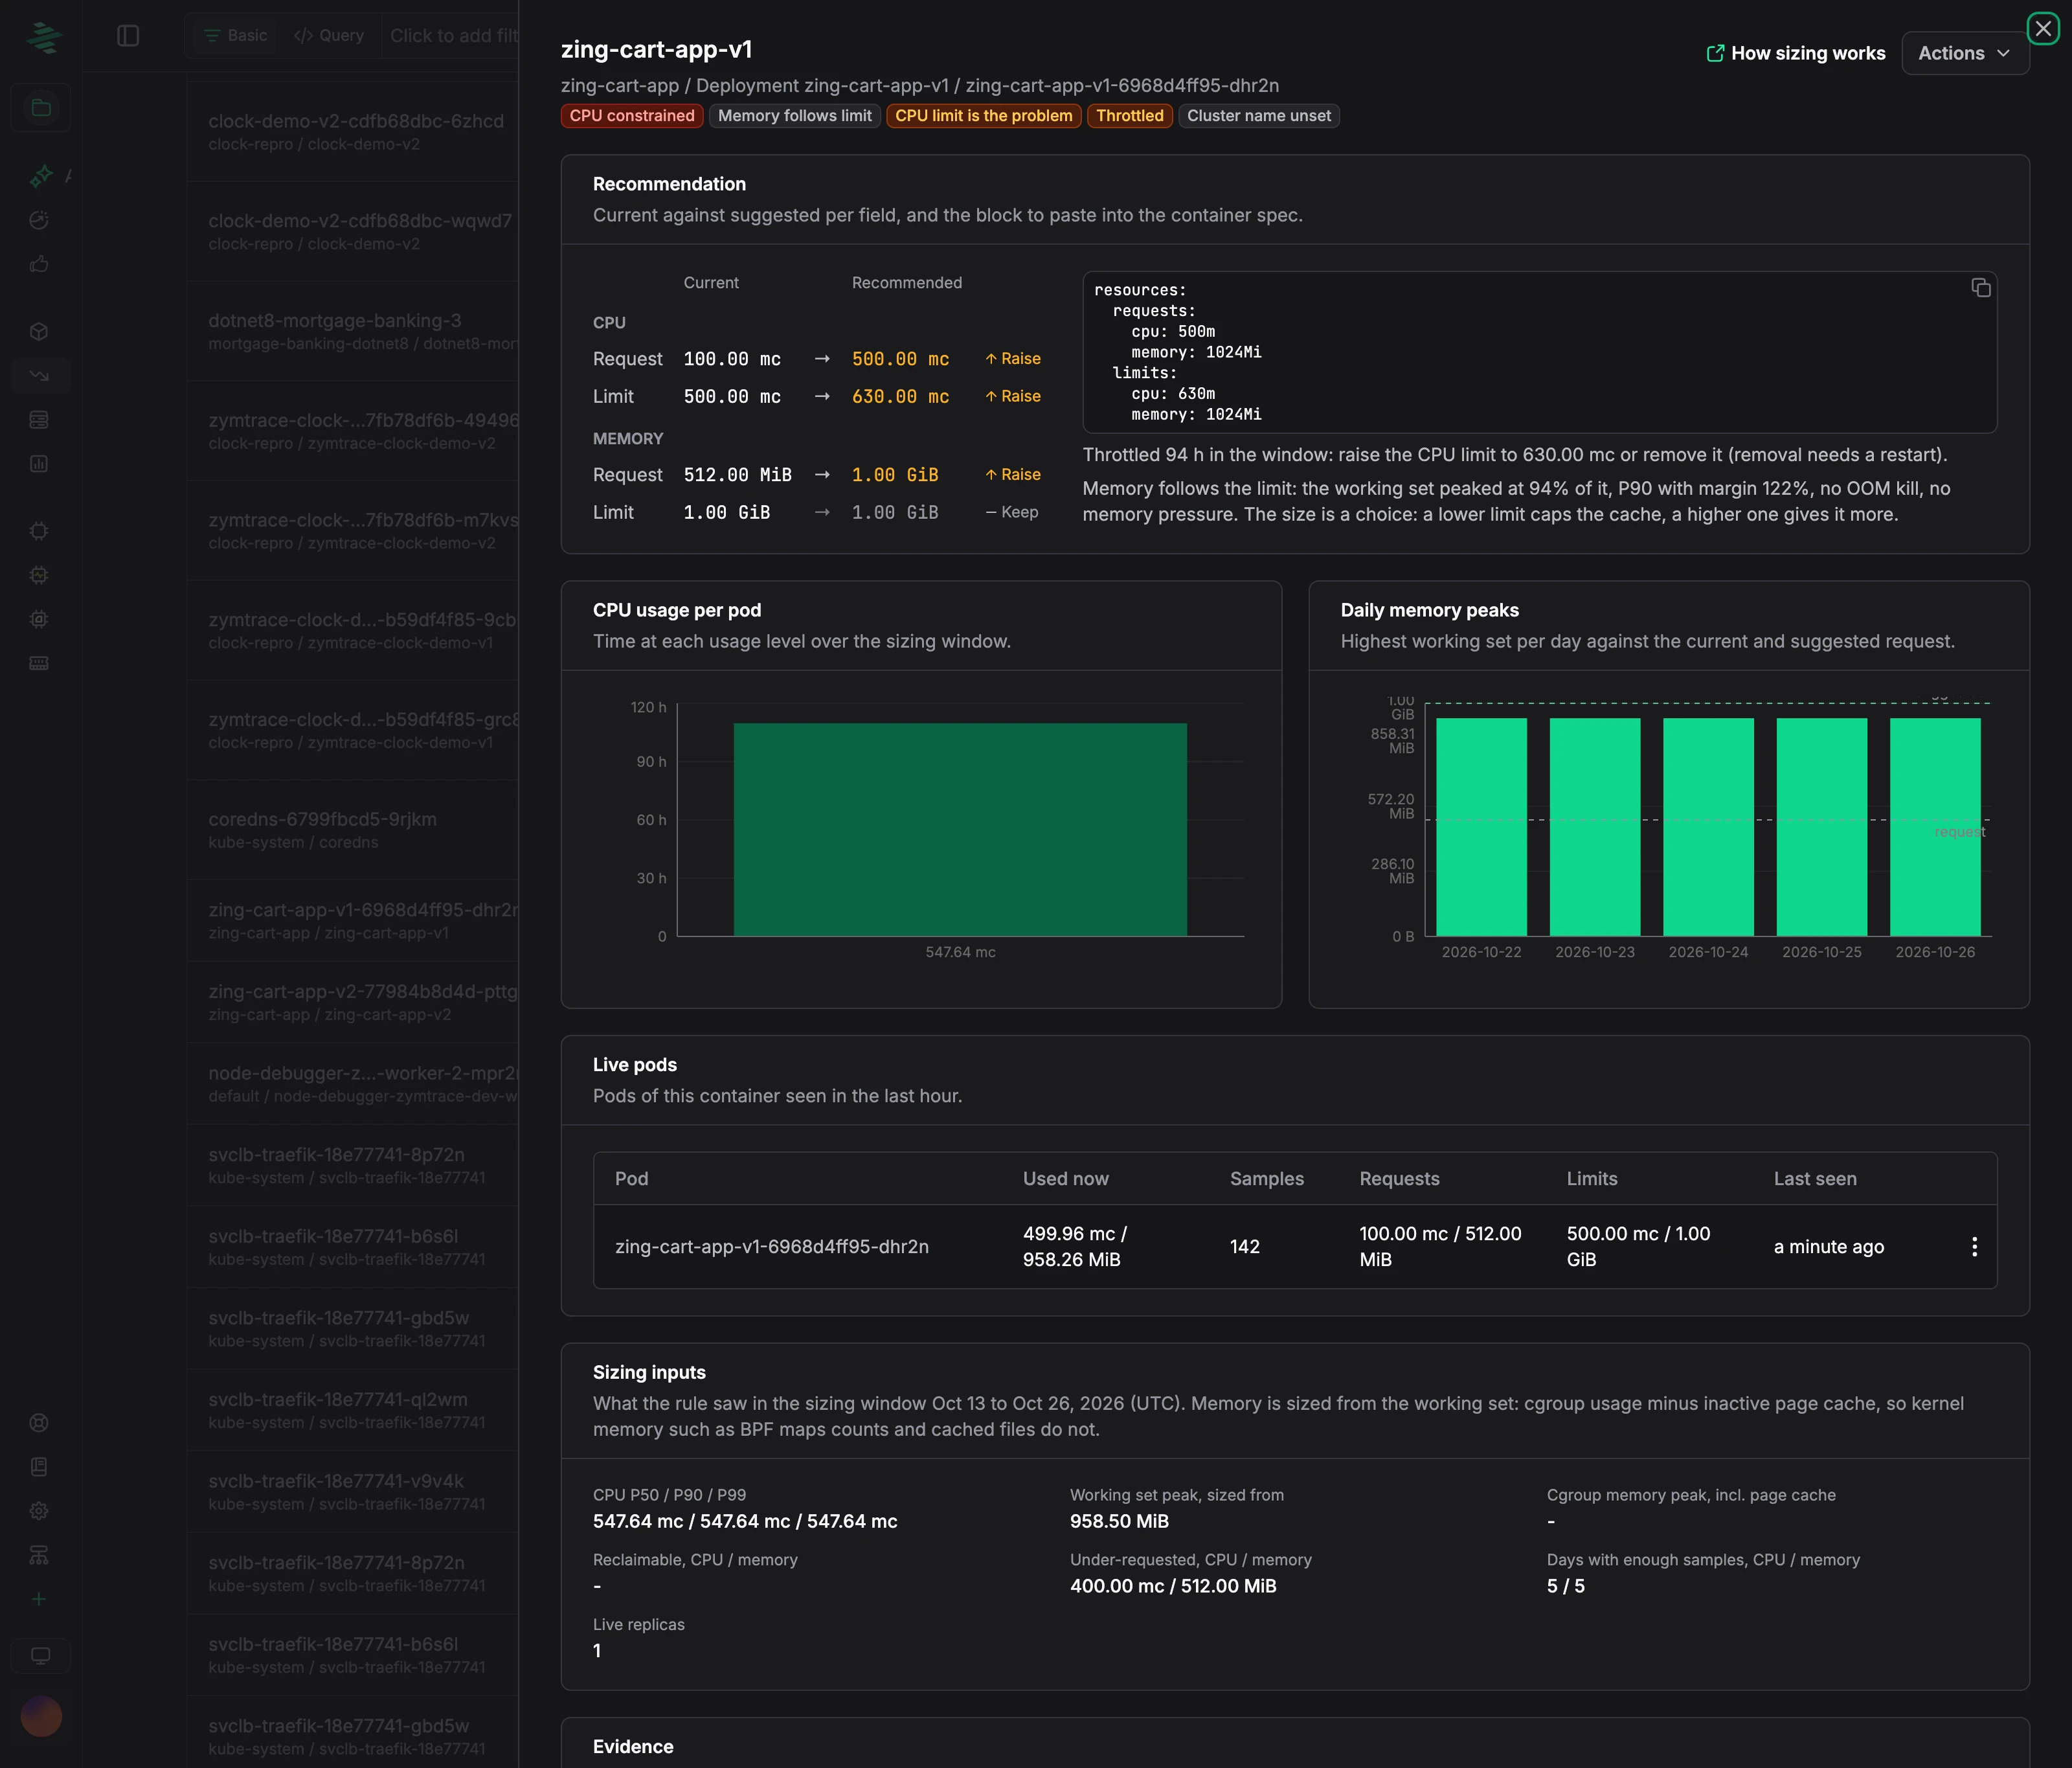Click the 2026-10-26 memory peak bar
Screen dimensions: 2072x1768
1935,827
